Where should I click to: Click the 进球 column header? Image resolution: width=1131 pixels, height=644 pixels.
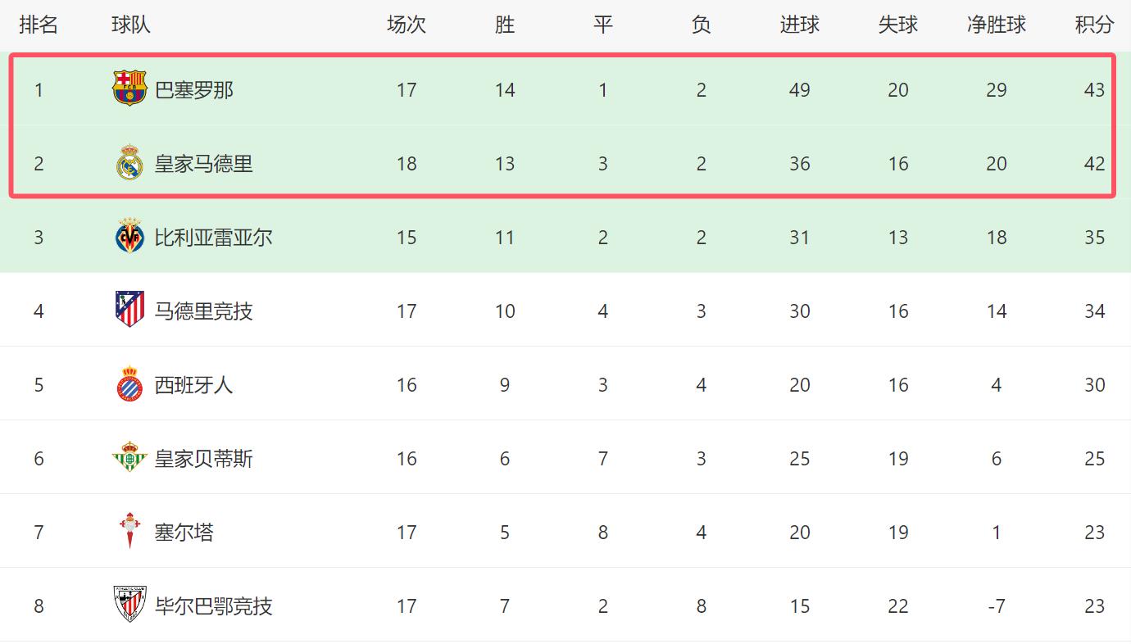(x=799, y=25)
